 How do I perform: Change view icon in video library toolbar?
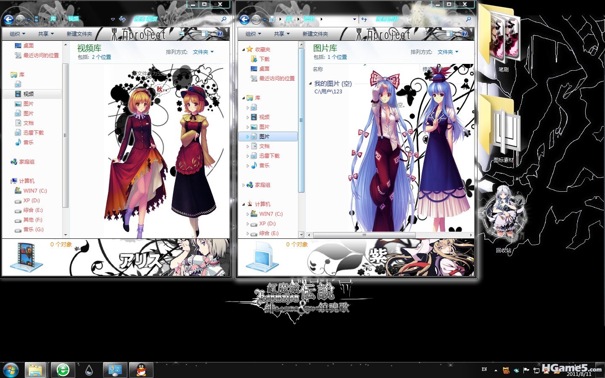tap(182, 34)
